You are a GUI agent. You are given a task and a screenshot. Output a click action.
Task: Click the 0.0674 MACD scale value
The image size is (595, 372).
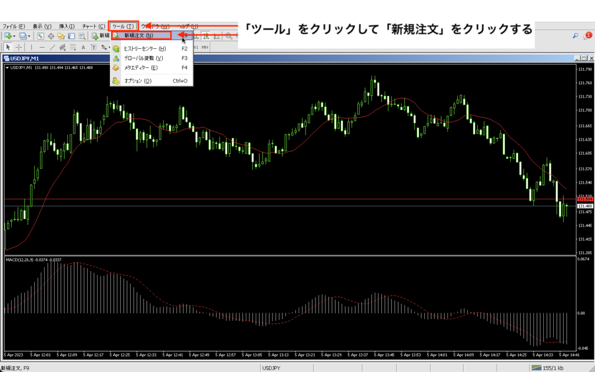pos(583,259)
